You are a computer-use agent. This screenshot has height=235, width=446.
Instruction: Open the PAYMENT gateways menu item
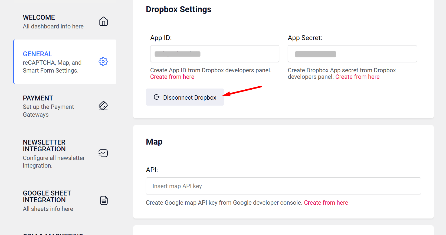65,106
